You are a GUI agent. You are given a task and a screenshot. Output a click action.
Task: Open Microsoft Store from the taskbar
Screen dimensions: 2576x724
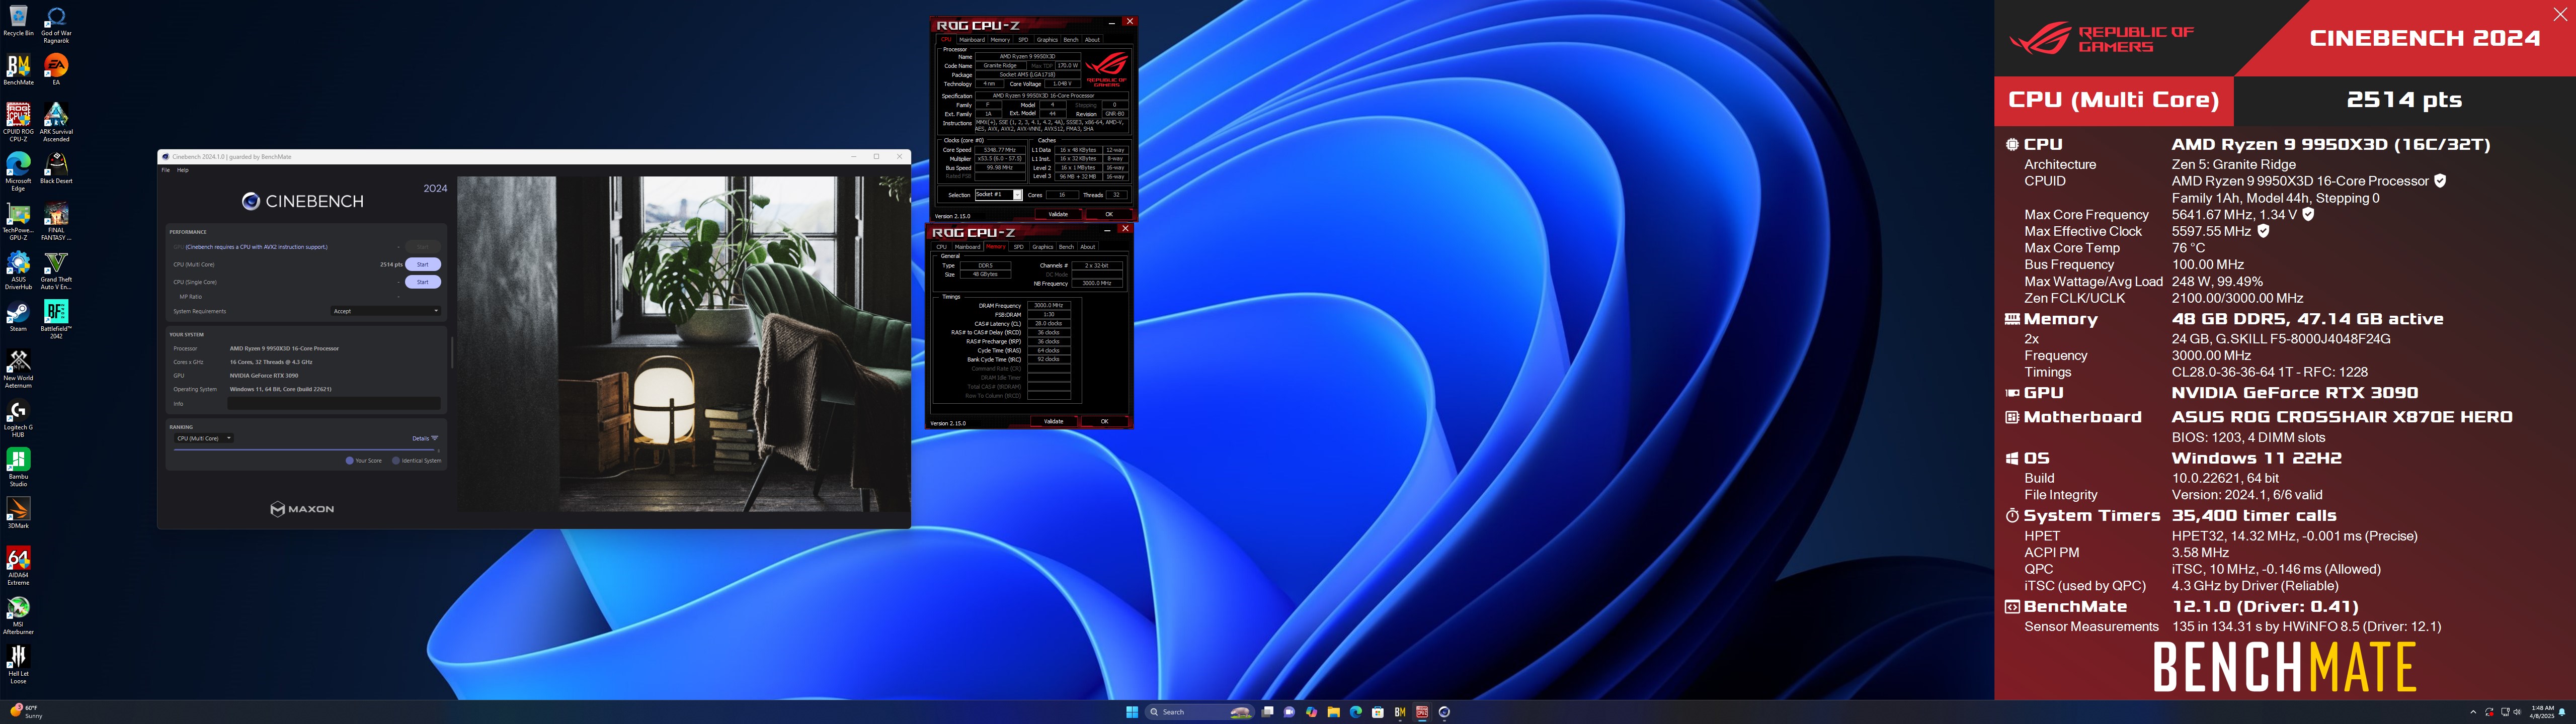(1378, 712)
